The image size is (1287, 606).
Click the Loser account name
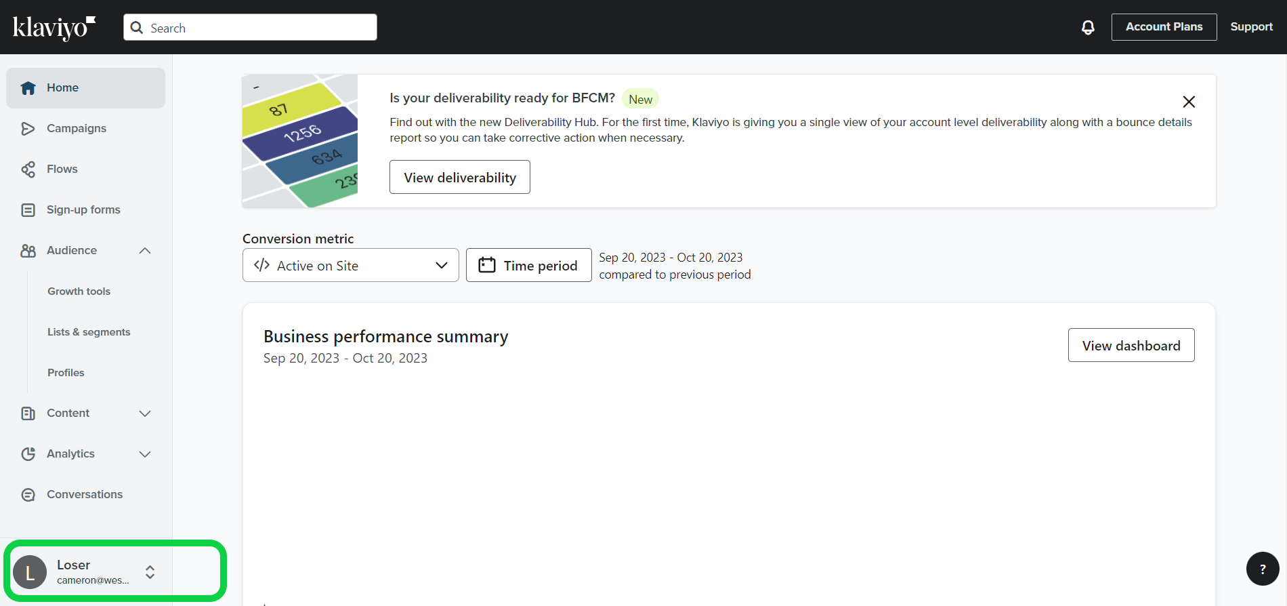pos(73,565)
